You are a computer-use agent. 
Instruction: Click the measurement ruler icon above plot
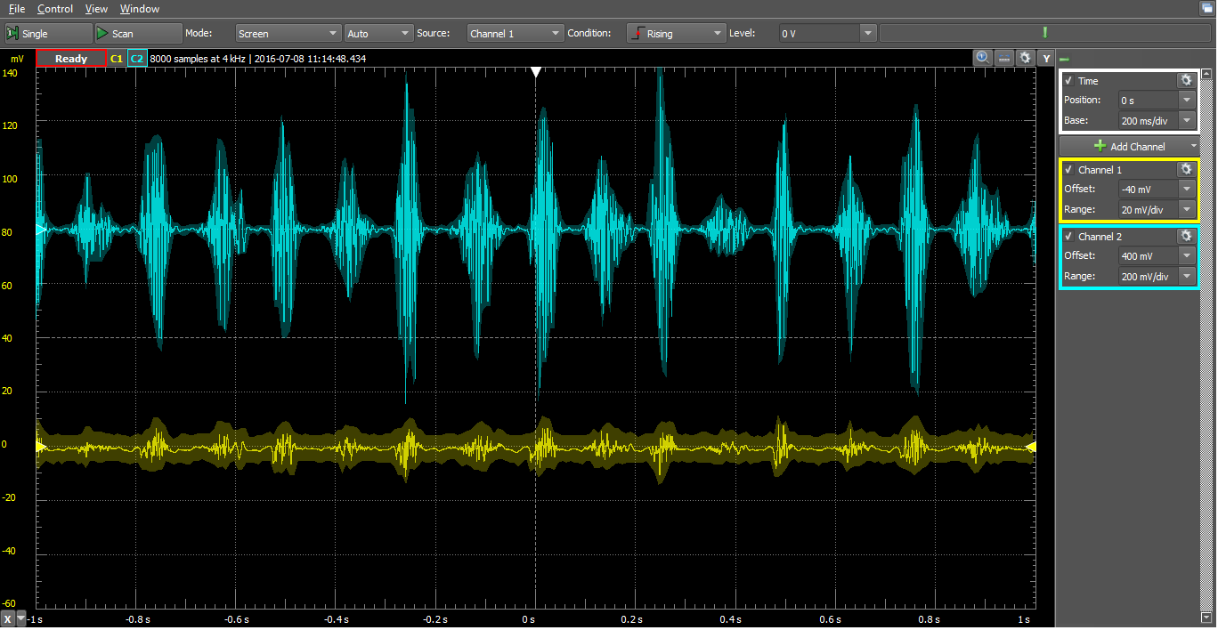pyautogui.click(x=1004, y=58)
